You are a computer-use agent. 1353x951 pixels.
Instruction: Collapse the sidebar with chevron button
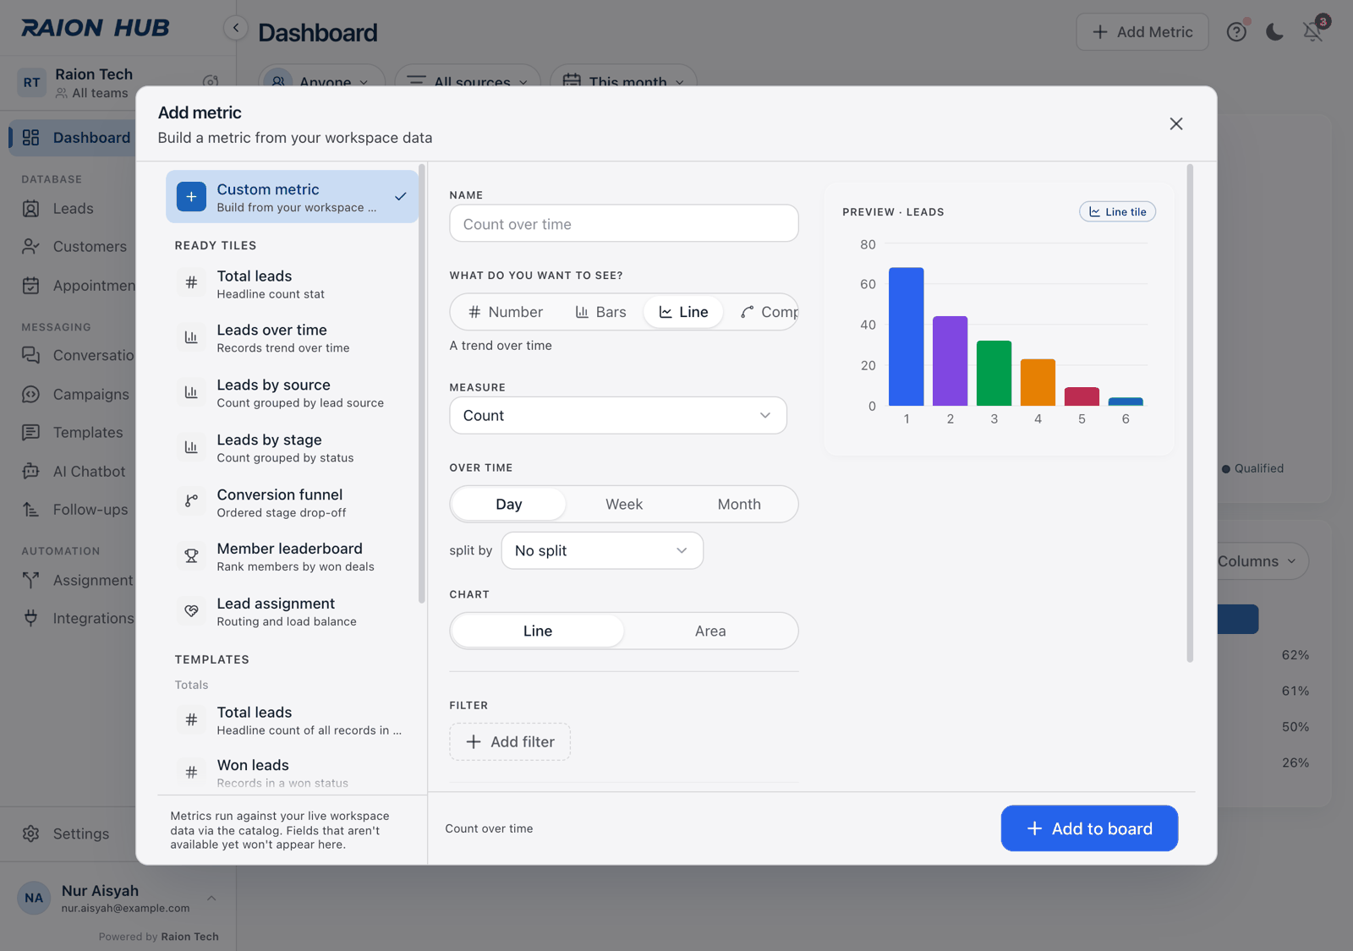pyautogui.click(x=236, y=28)
